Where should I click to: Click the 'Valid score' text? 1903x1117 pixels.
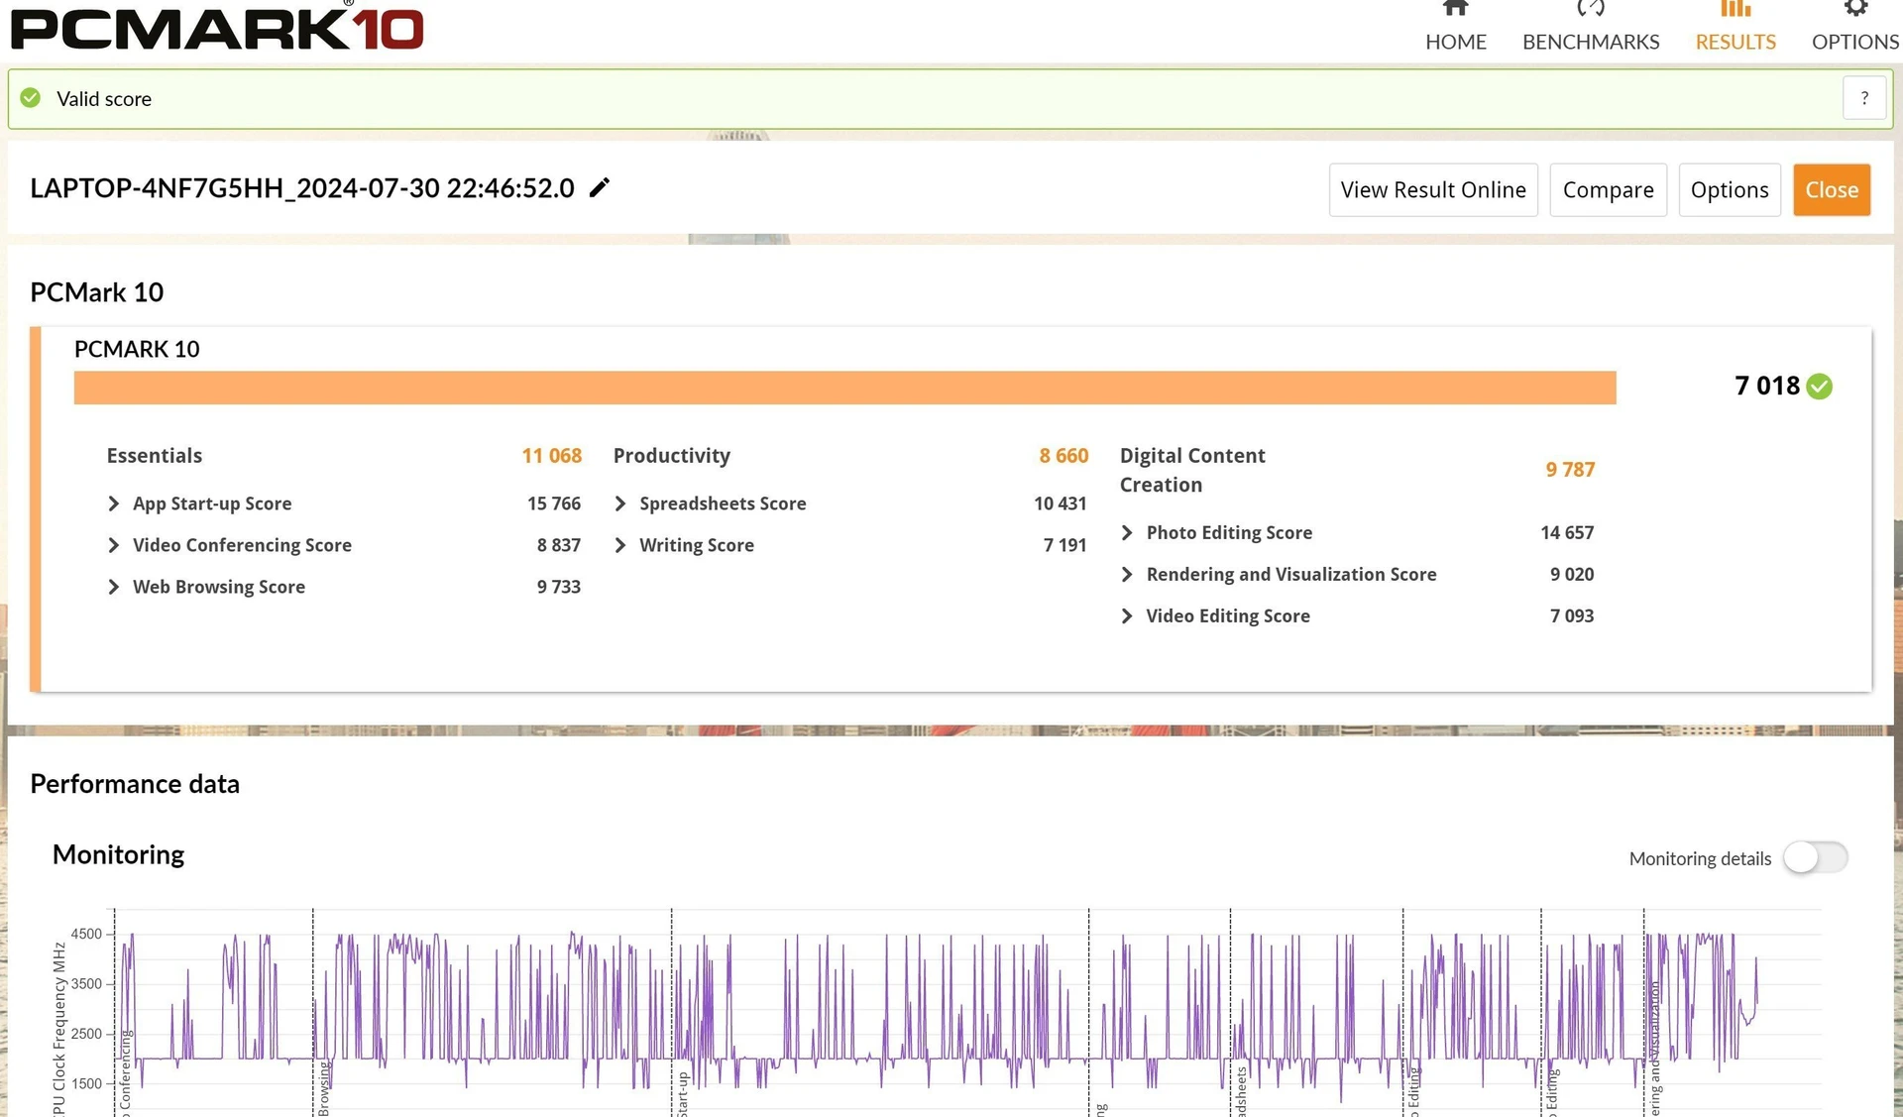click(x=104, y=99)
